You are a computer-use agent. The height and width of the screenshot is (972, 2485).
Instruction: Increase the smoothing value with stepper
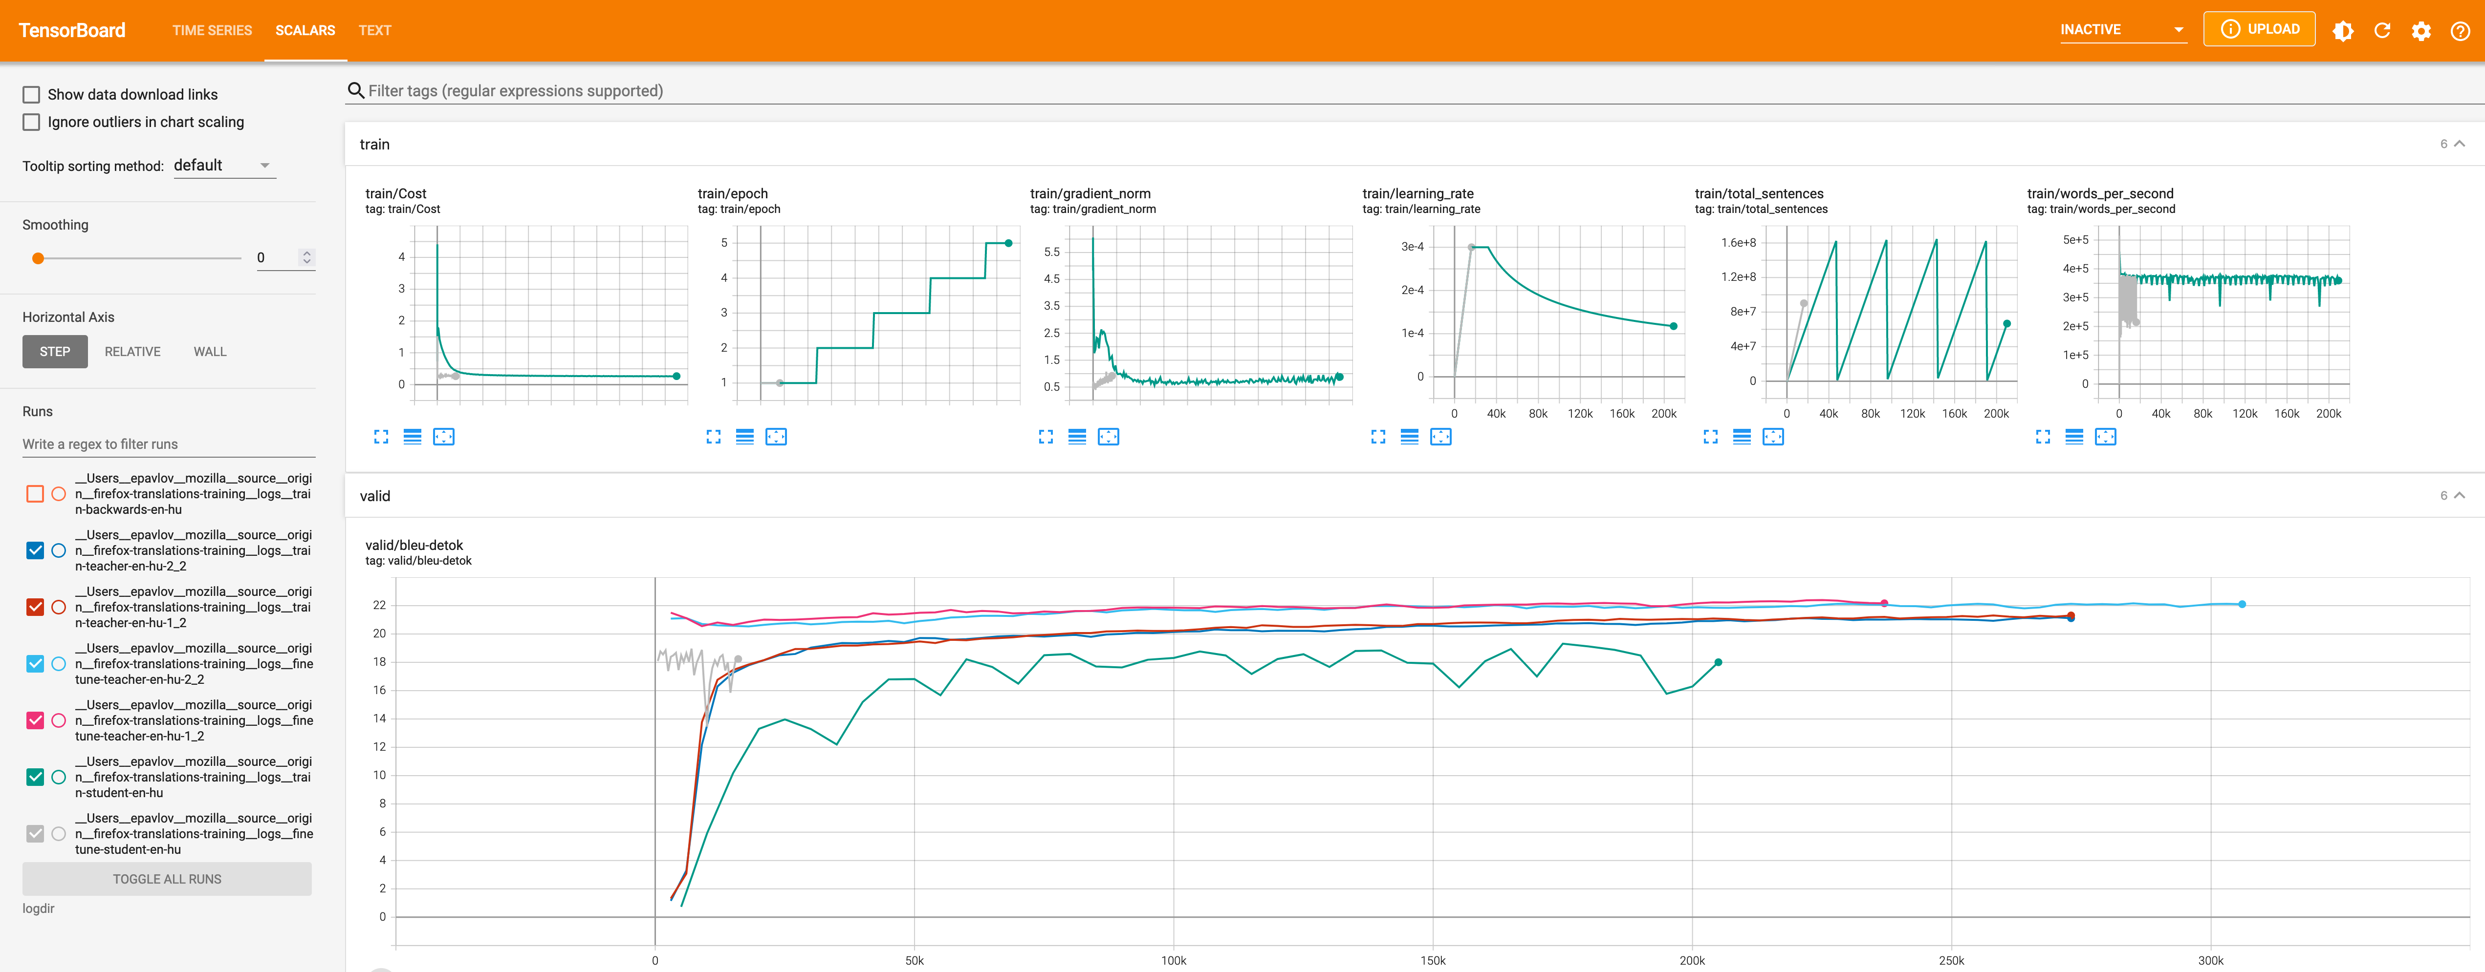tap(307, 254)
